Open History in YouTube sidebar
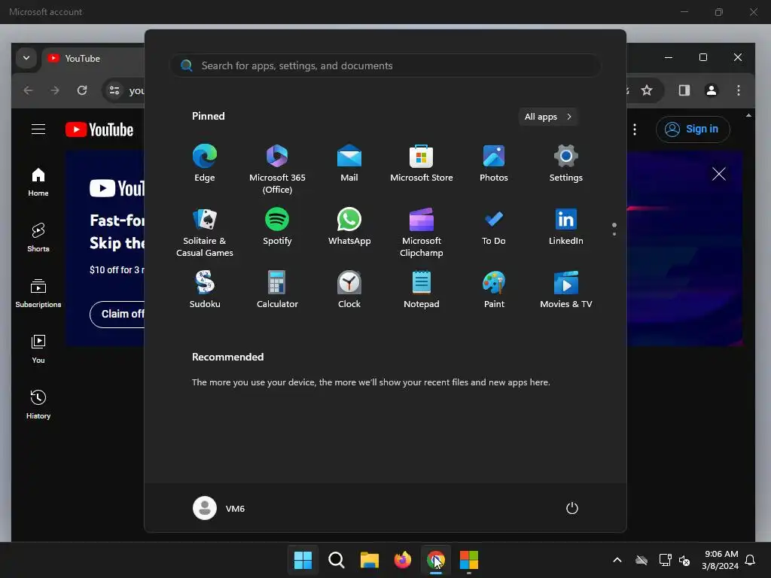 [x=38, y=404]
